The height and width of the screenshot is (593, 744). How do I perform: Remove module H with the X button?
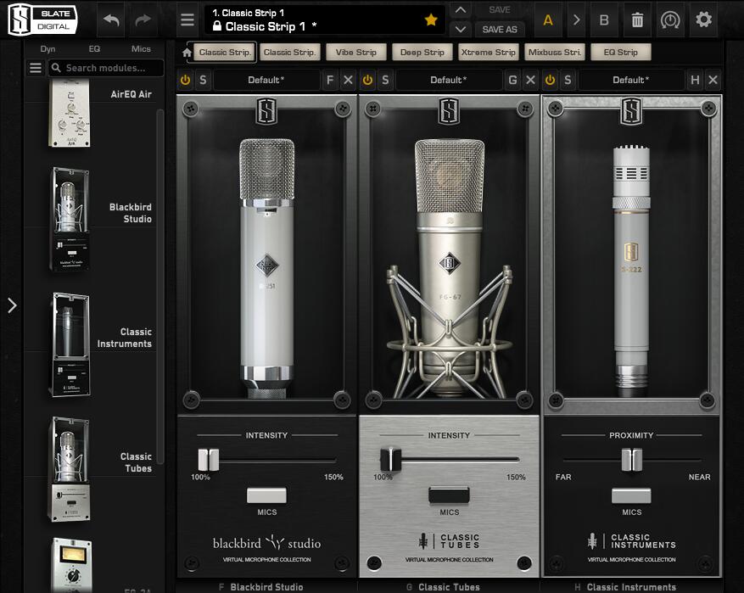[x=713, y=80]
